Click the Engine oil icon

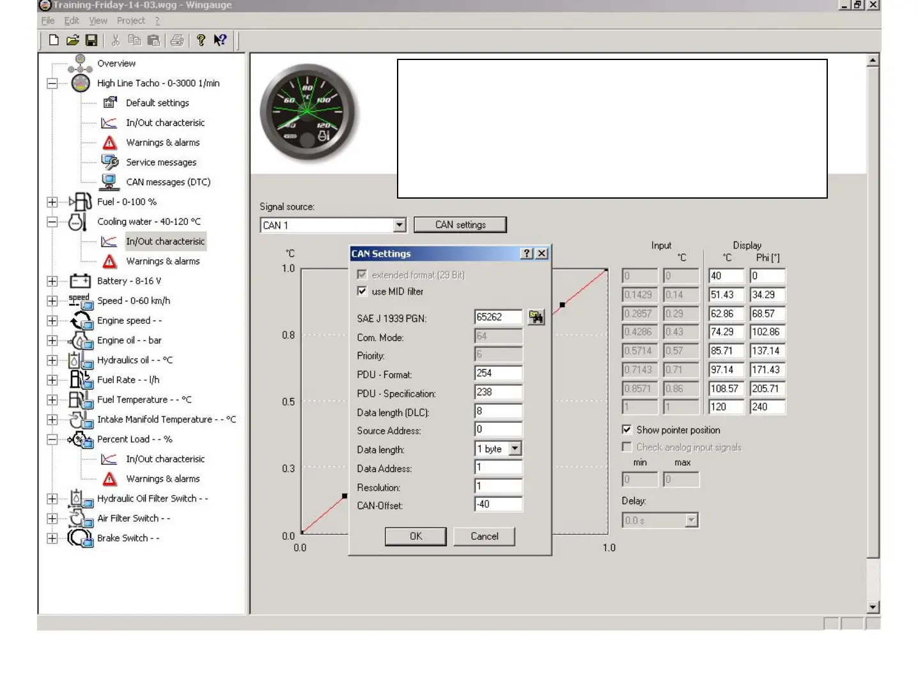click(81, 340)
